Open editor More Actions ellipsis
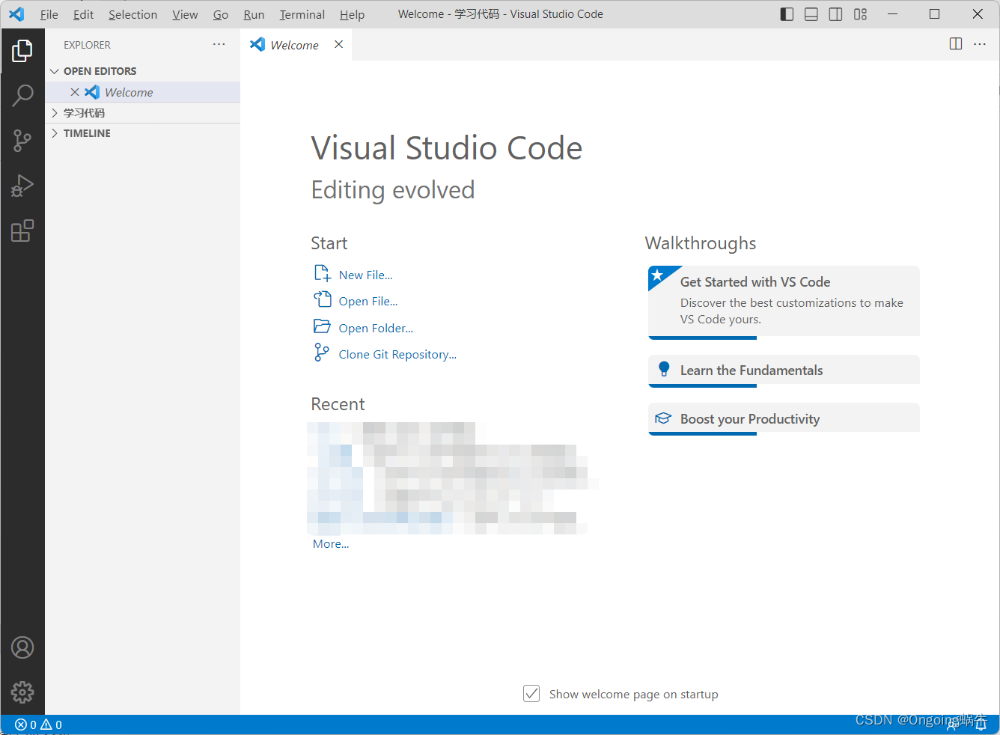The height and width of the screenshot is (735, 1000). point(980,44)
